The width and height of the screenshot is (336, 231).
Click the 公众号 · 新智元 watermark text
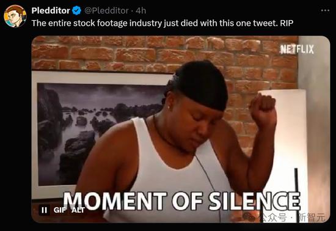point(293,218)
